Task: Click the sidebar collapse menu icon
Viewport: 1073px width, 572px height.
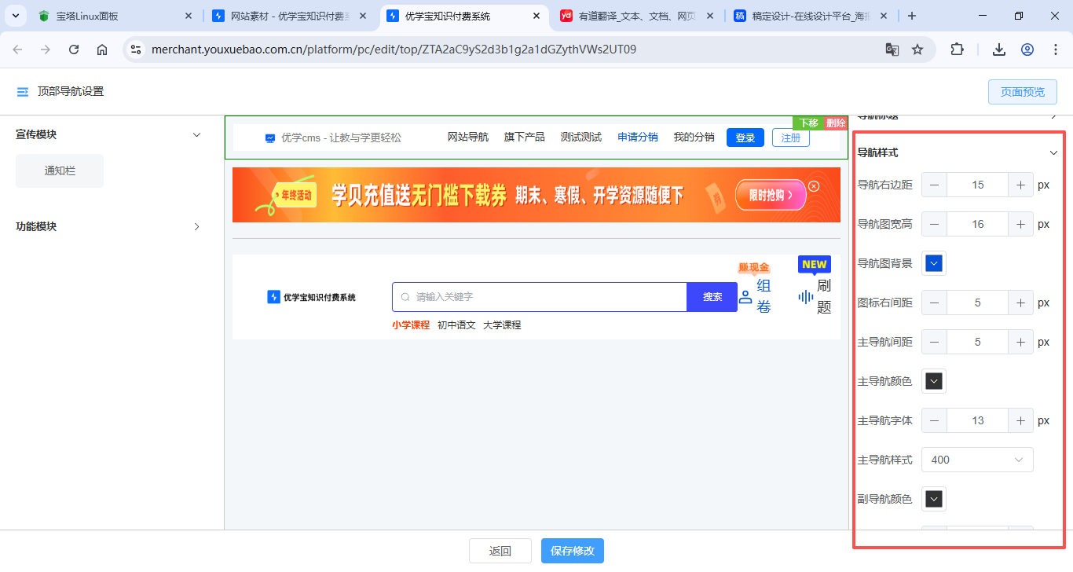Action: (23, 92)
